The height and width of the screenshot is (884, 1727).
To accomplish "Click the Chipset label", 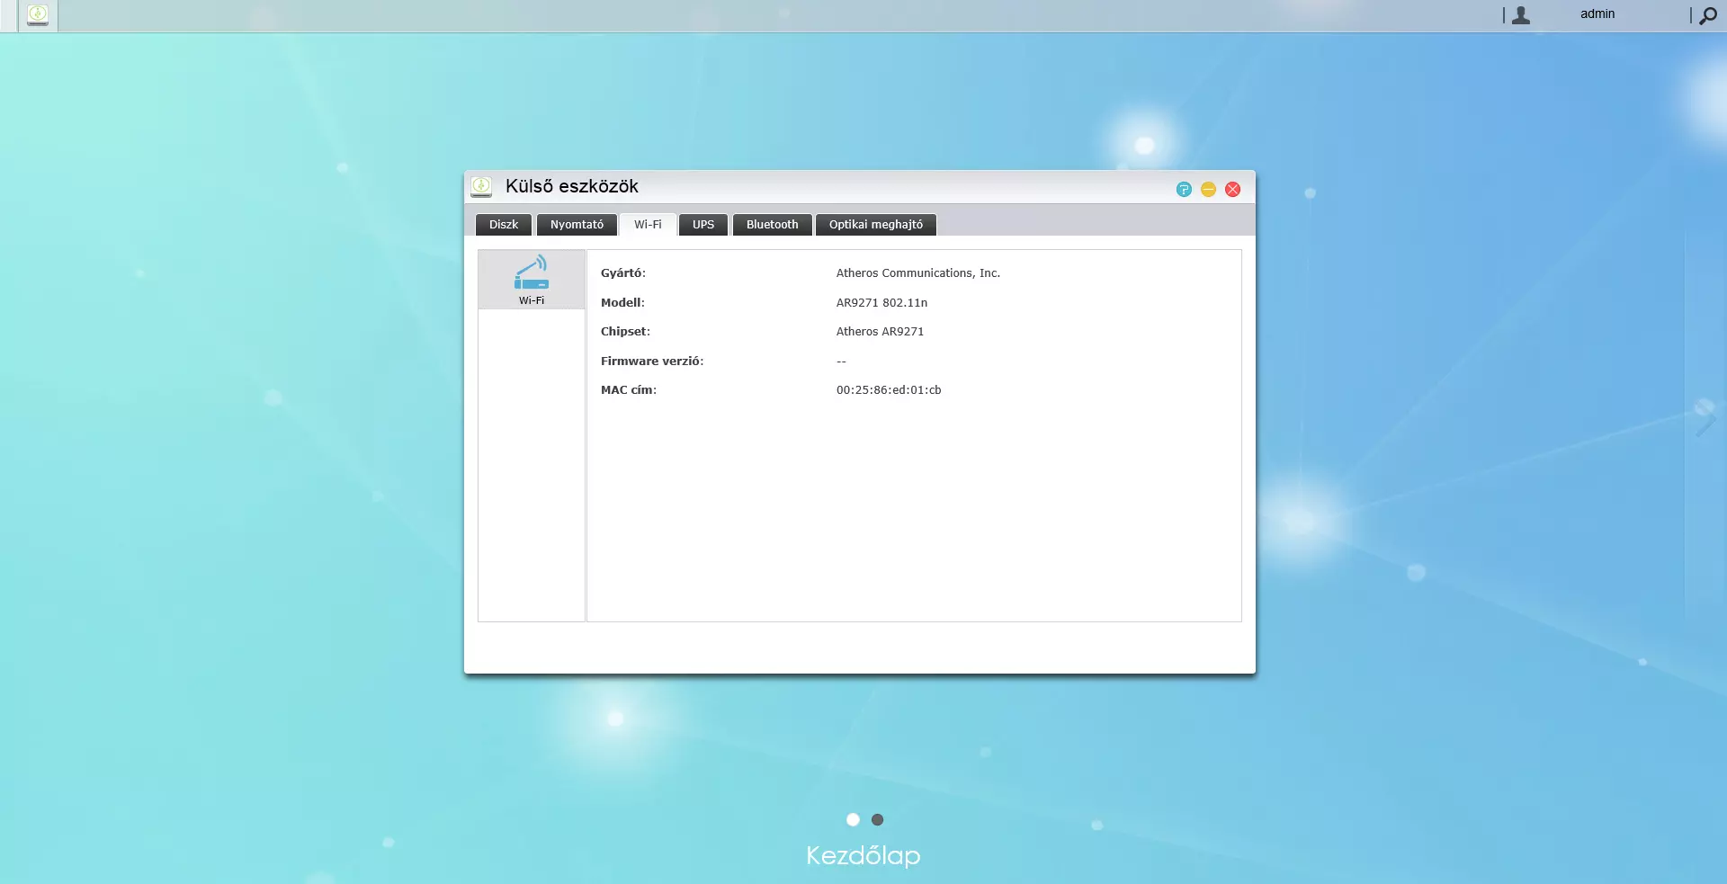I will coord(625,332).
